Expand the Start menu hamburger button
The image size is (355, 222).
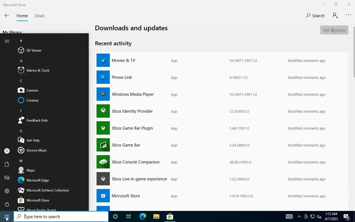[7, 41]
